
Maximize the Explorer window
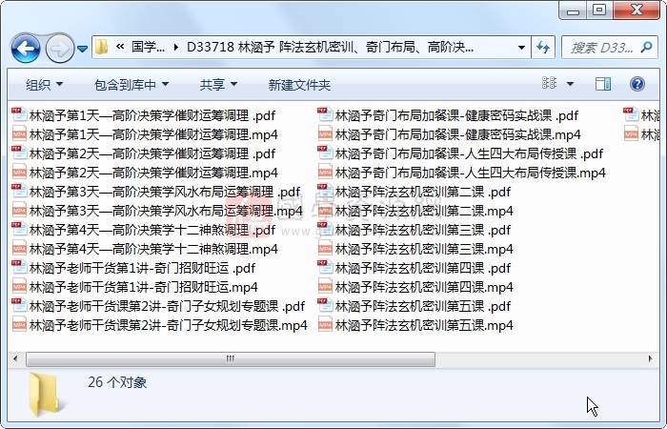point(599,10)
